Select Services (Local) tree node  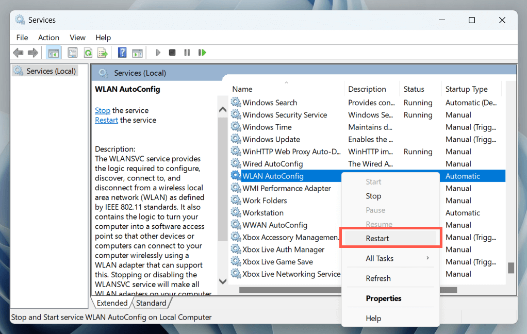coord(45,71)
